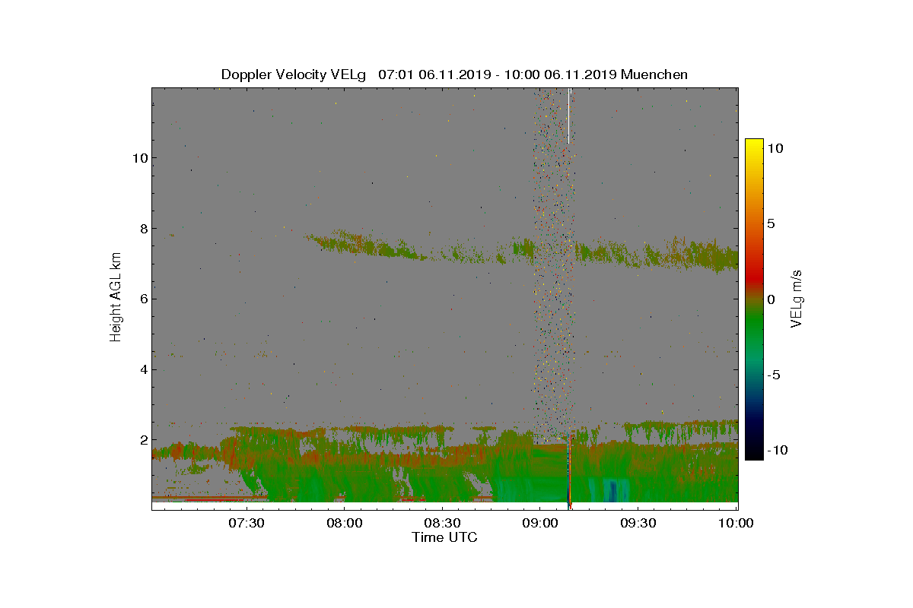This screenshot has width=913, height=608.
Task: Click the yellow top of the colorbar
Action: pyautogui.click(x=754, y=144)
